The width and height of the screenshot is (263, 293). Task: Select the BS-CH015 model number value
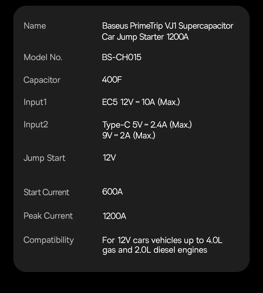click(122, 57)
